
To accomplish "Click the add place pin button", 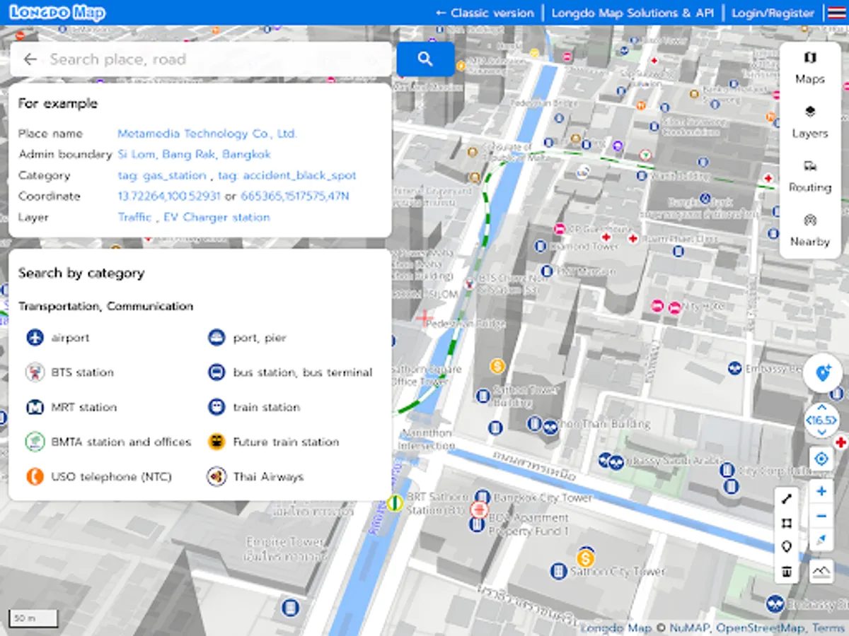I will (822, 373).
